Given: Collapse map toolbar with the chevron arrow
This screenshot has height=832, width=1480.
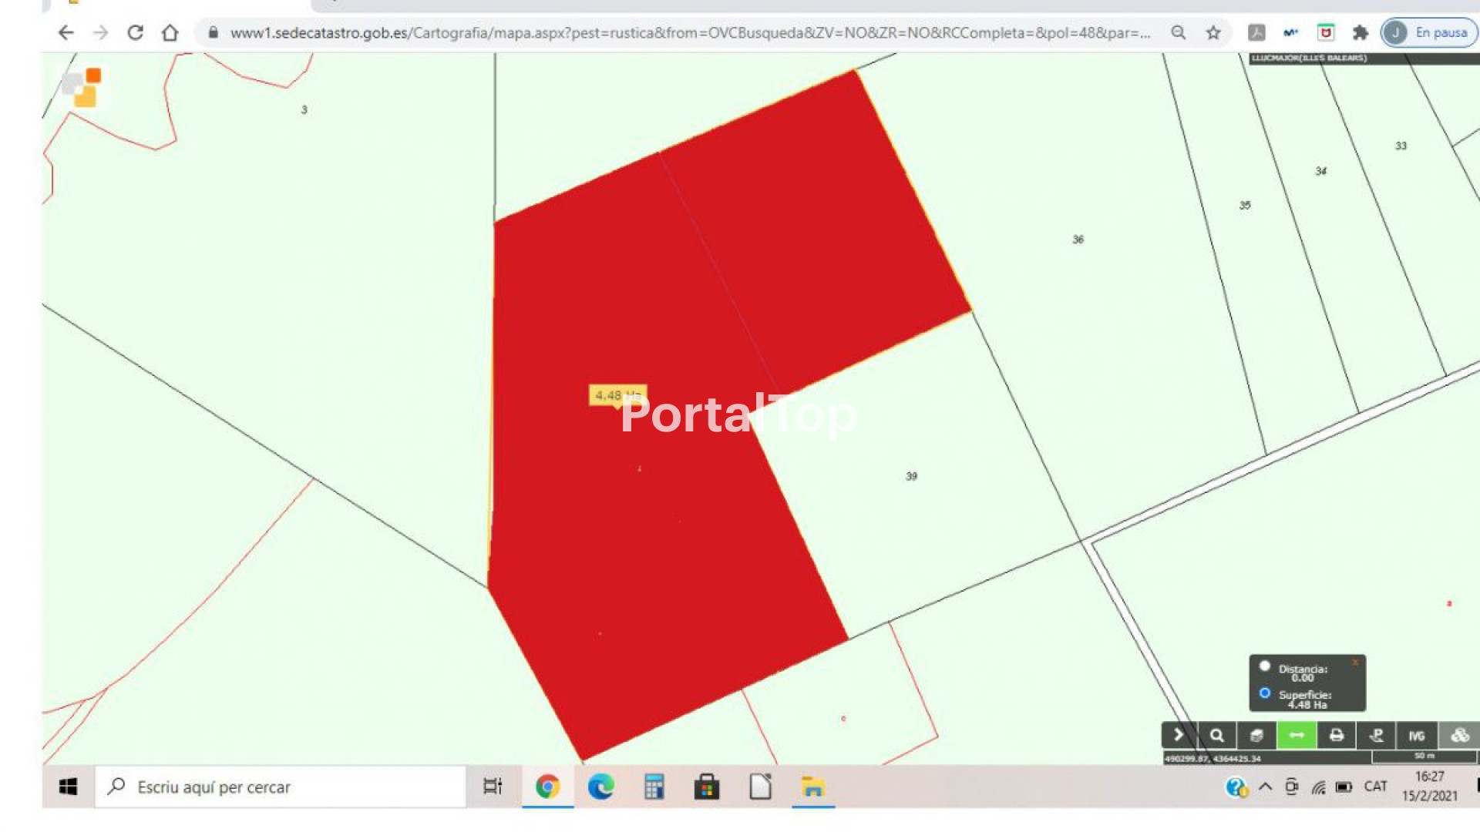Looking at the screenshot, I should click(x=1179, y=735).
